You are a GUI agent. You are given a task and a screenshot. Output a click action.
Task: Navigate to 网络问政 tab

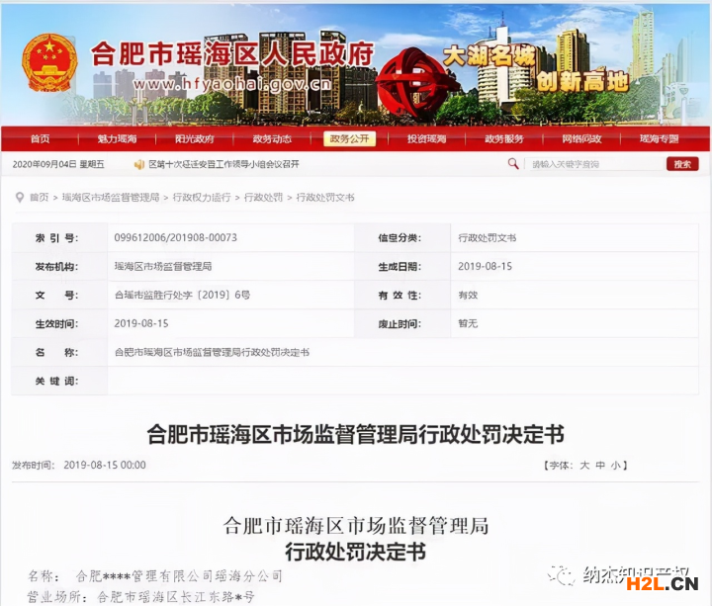tap(581, 139)
